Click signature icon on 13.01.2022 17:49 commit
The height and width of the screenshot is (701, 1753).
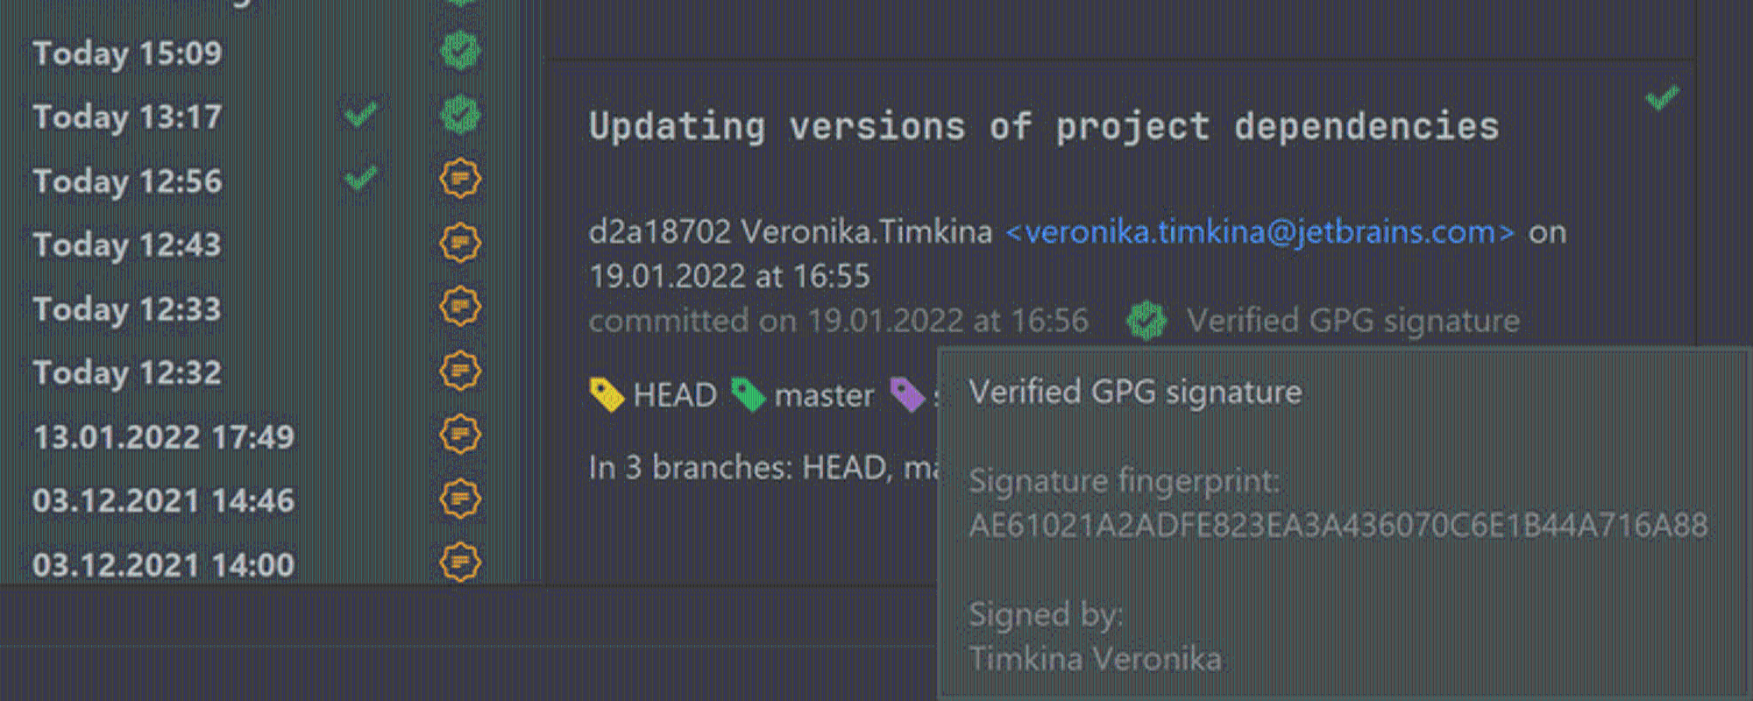pyautogui.click(x=459, y=435)
